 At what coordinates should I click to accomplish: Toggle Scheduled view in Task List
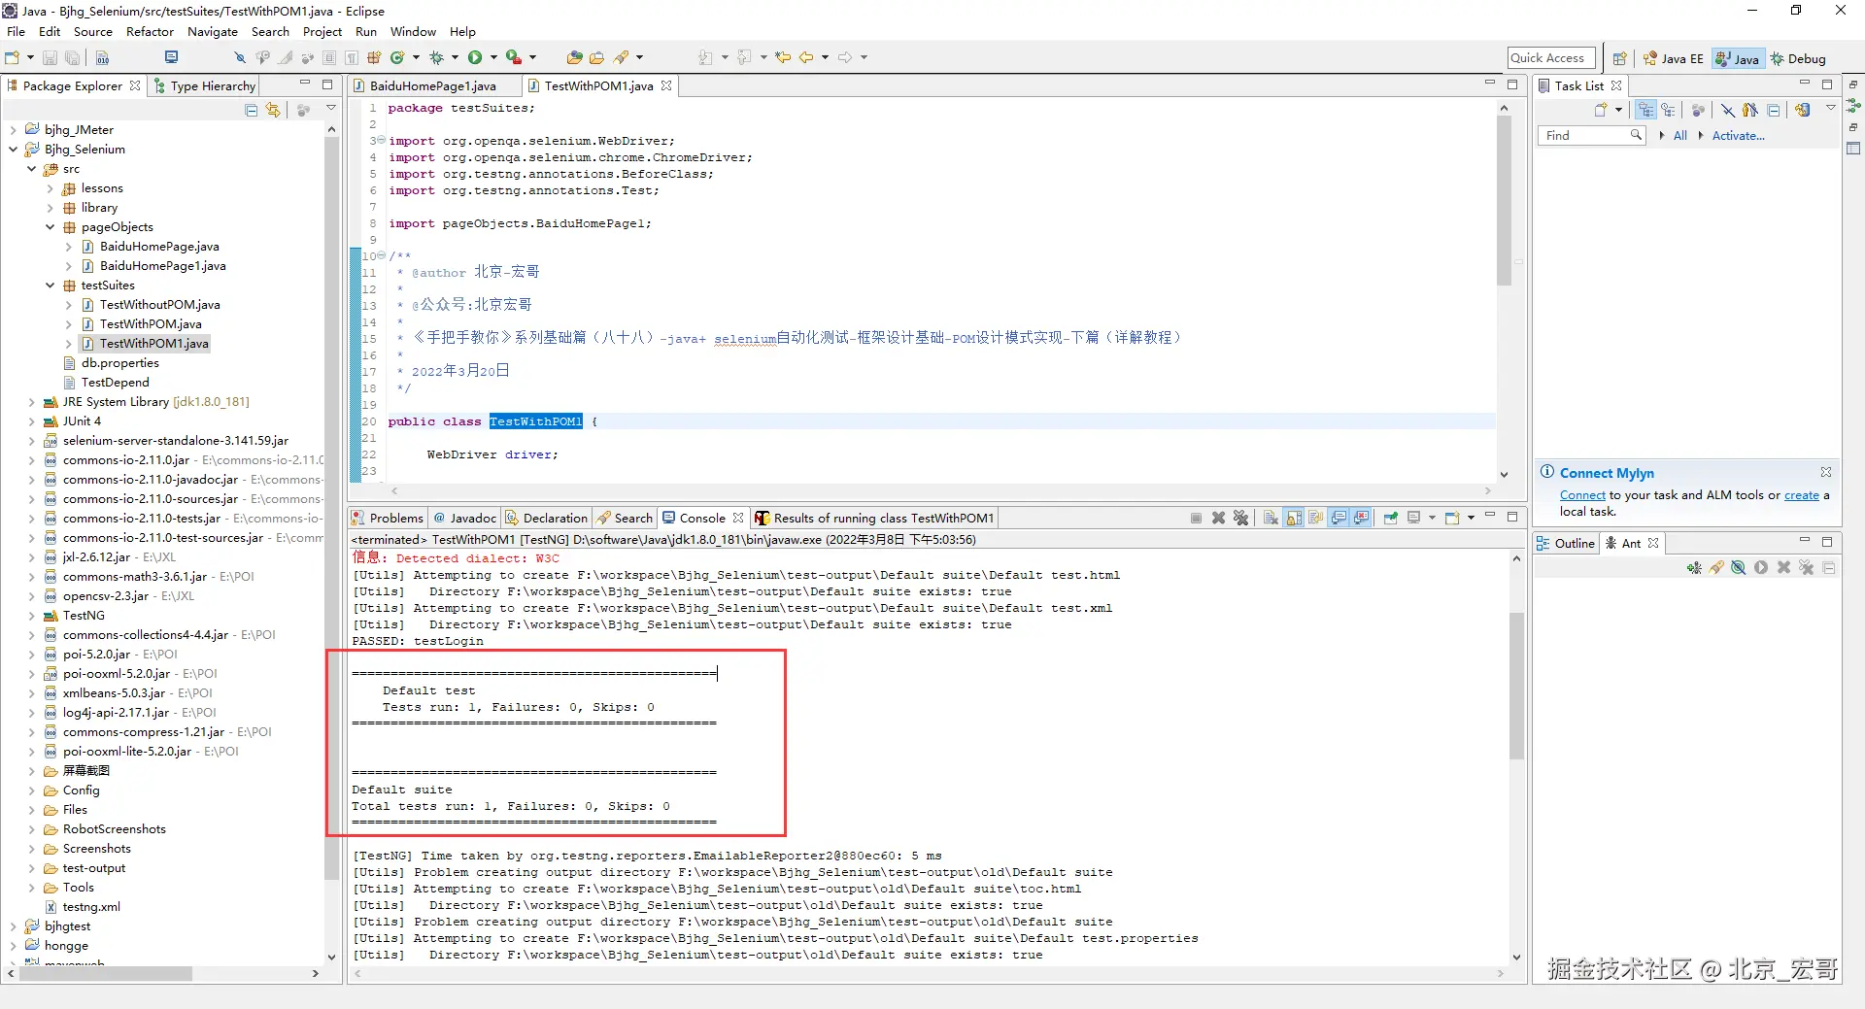coord(1668,110)
